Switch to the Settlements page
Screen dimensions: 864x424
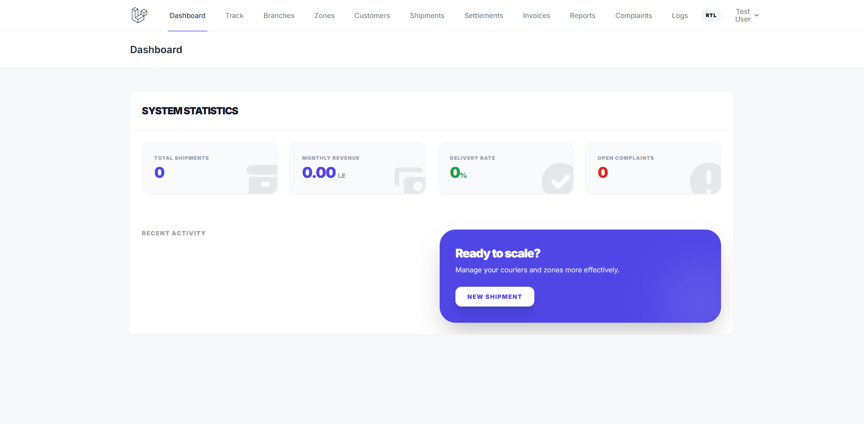tap(483, 16)
